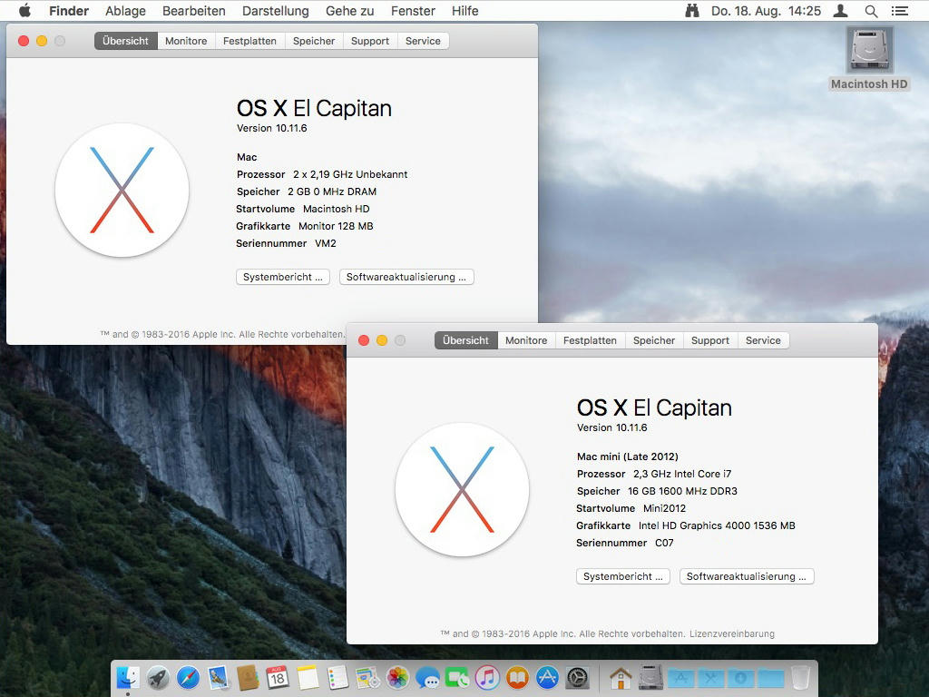Open the Gehe zu menu
The height and width of the screenshot is (697, 929).
click(349, 11)
